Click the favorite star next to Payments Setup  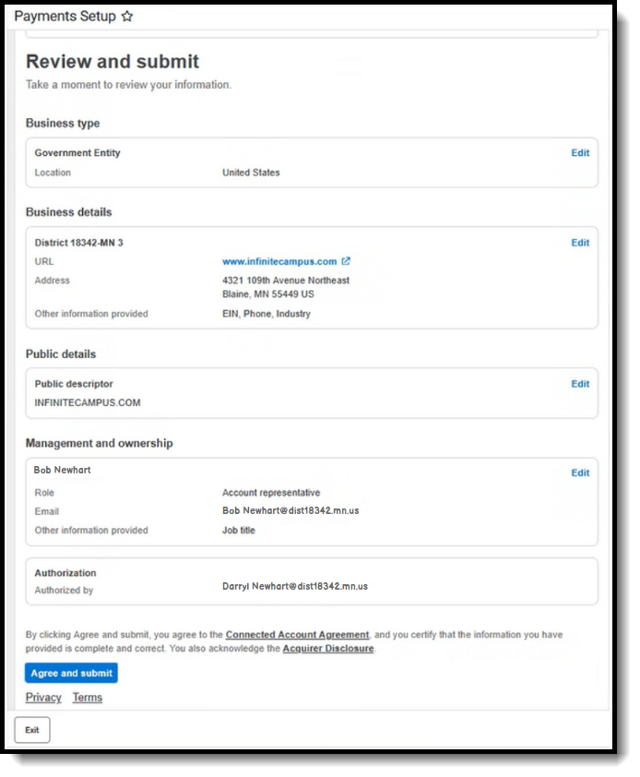(x=127, y=17)
